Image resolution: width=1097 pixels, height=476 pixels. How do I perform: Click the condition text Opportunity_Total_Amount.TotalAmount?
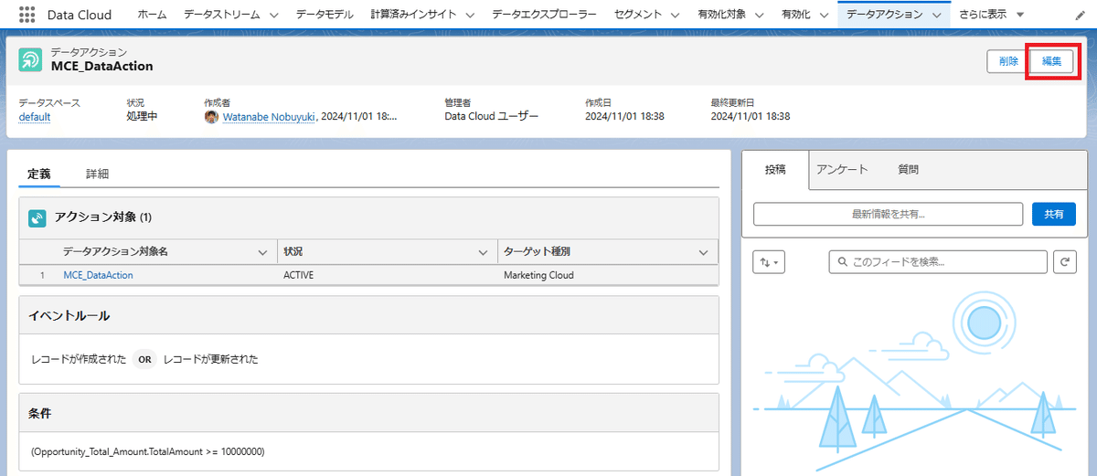coord(148,452)
